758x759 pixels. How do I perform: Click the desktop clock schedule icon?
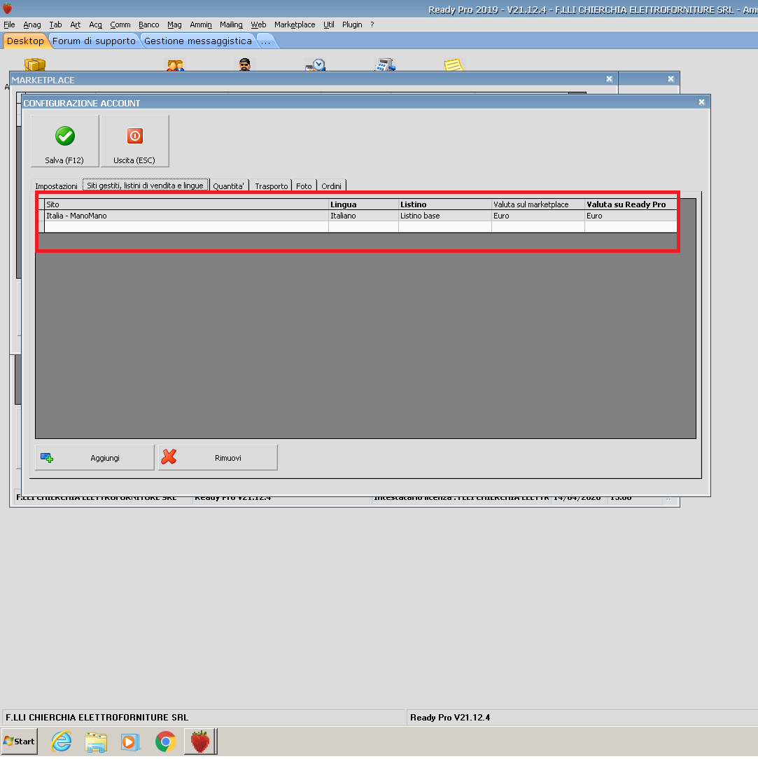[x=315, y=65]
